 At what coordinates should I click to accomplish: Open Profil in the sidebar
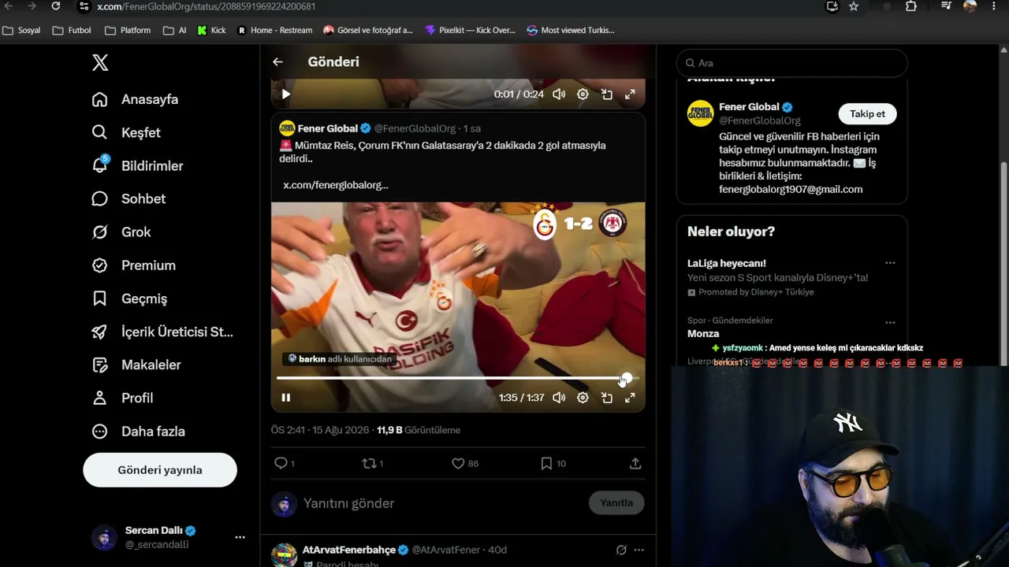(x=122, y=398)
